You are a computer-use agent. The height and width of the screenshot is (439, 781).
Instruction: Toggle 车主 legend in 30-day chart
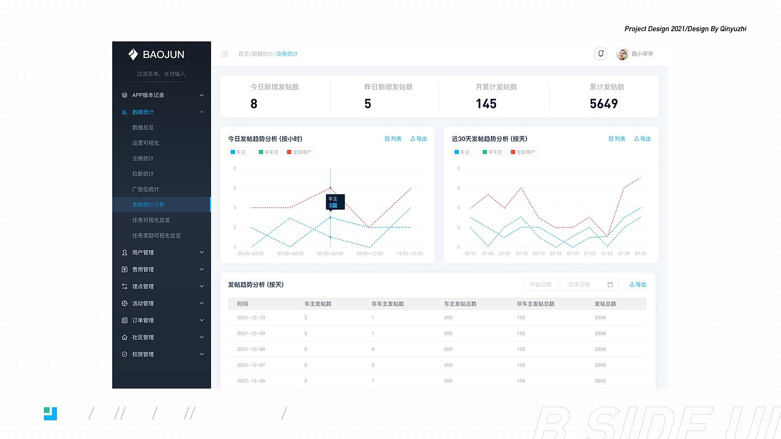tap(465, 152)
